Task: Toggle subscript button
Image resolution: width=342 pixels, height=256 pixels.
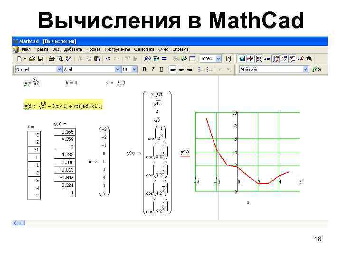Action: click(228, 69)
